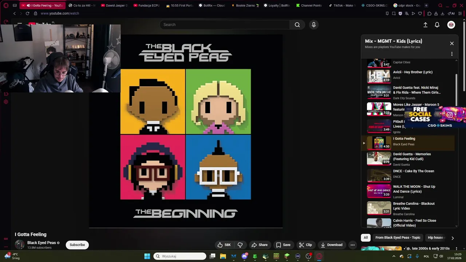Open Windows Start menu
466x262 pixels.
(x=147, y=256)
